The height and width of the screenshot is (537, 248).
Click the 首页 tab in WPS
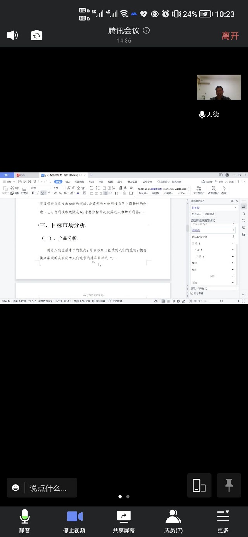click(7, 175)
